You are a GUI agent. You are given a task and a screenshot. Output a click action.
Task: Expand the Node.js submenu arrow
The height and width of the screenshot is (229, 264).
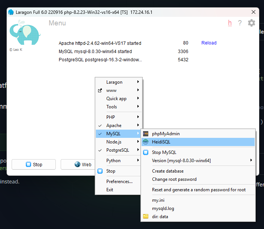tap(138, 142)
